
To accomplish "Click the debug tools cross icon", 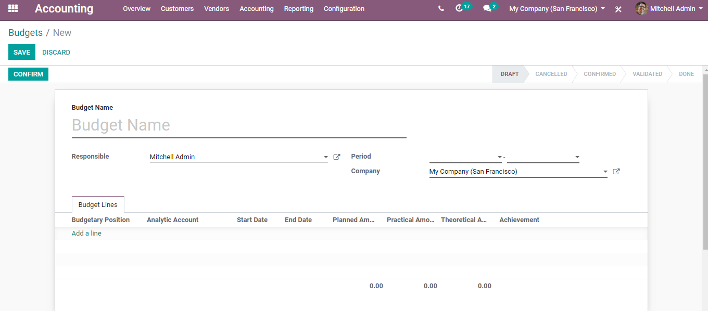I will [618, 9].
